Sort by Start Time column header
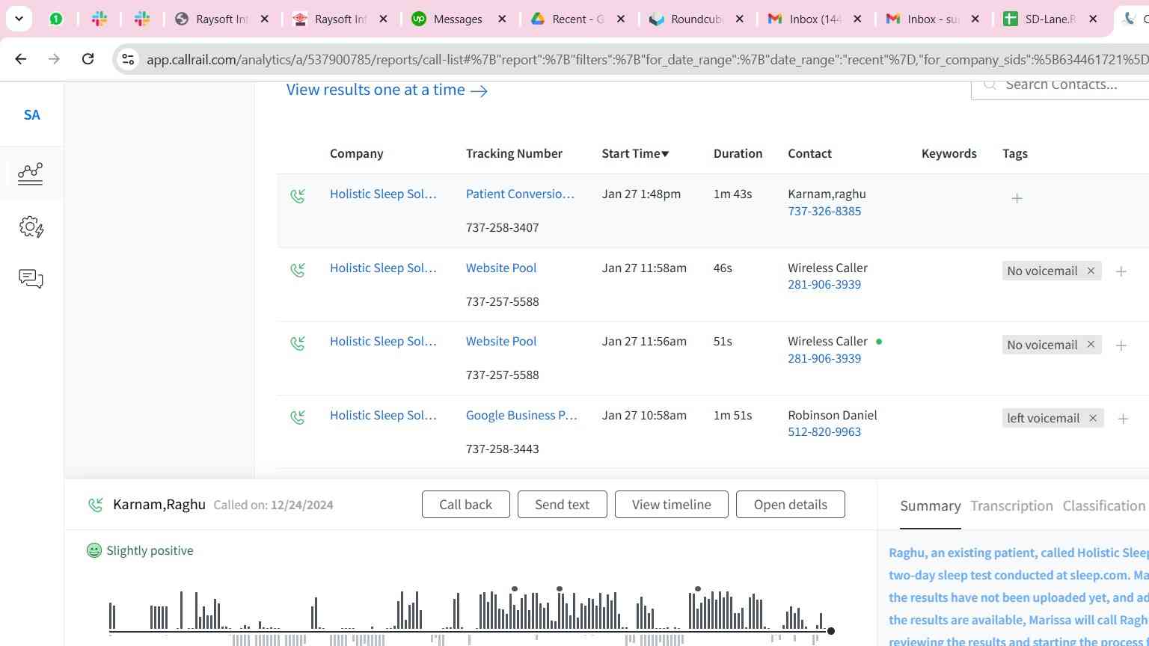This screenshot has width=1149, height=646. (635, 153)
